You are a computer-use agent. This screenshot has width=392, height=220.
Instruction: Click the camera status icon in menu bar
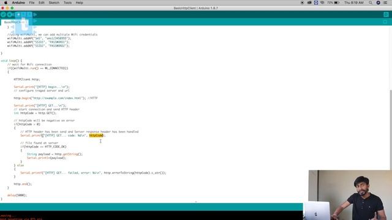309,2
